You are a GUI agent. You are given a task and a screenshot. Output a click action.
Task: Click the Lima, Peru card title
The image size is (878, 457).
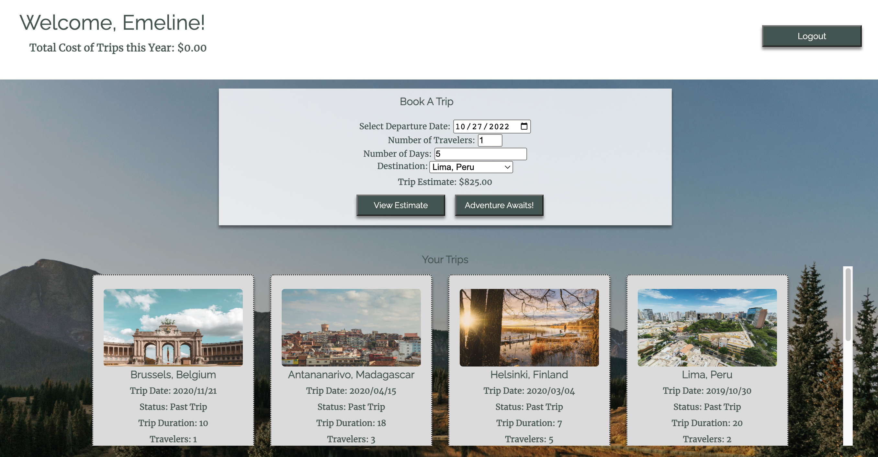707,375
